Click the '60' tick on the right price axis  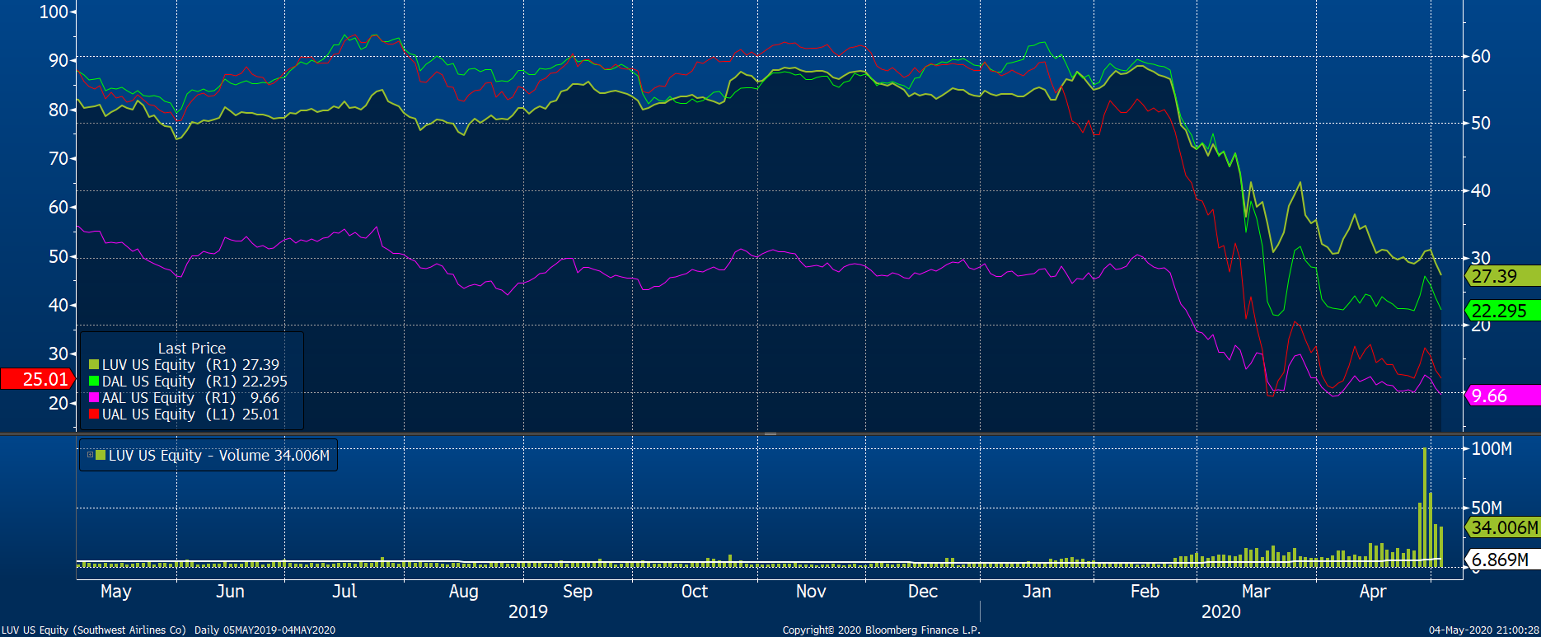point(1481,56)
